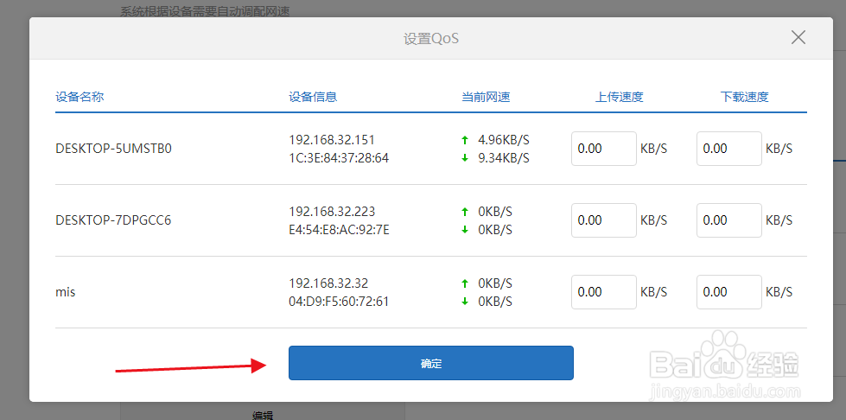The image size is (846, 420).
Task: Select device name DESKTOP-5UMSTB0
Action: click(113, 149)
